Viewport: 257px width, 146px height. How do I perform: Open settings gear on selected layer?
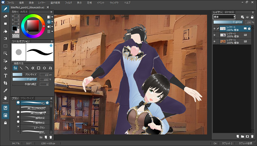(x=249, y=28)
